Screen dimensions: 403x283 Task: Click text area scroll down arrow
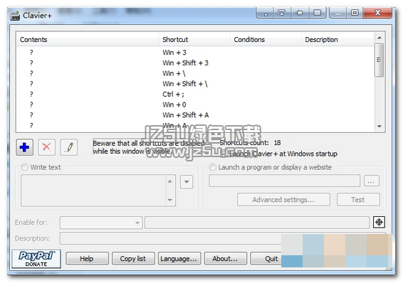click(x=170, y=200)
